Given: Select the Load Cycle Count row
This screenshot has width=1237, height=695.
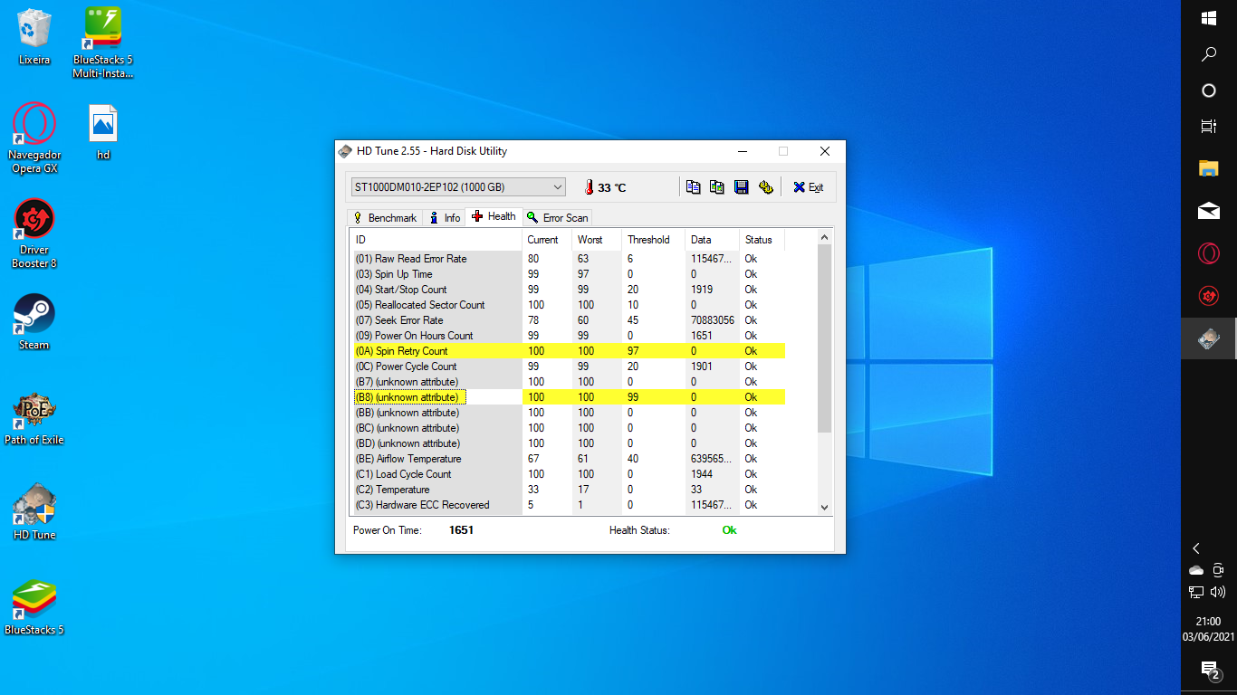Looking at the screenshot, I should [x=568, y=474].
